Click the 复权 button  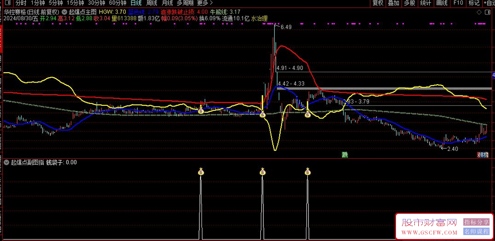(378, 3)
